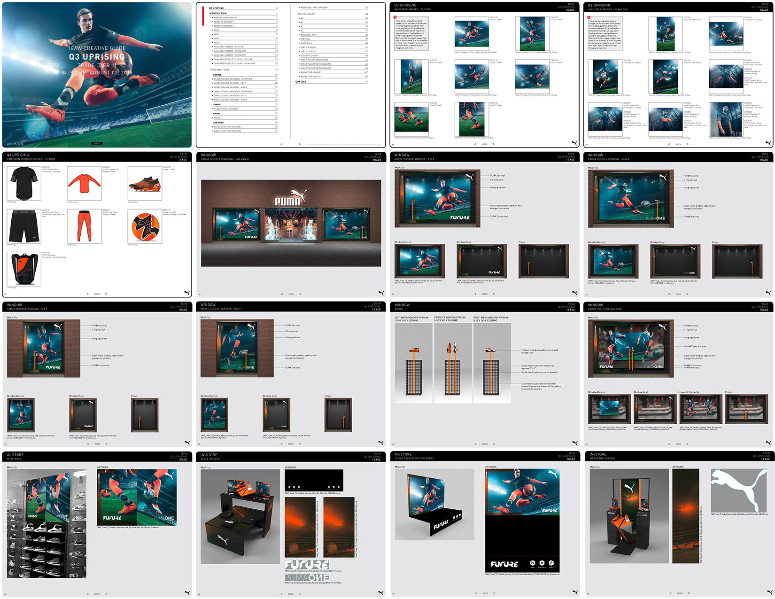Select the large white PUMA cat artwork on Marketing Island
The image size is (775, 599).
[x=739, y=490]
